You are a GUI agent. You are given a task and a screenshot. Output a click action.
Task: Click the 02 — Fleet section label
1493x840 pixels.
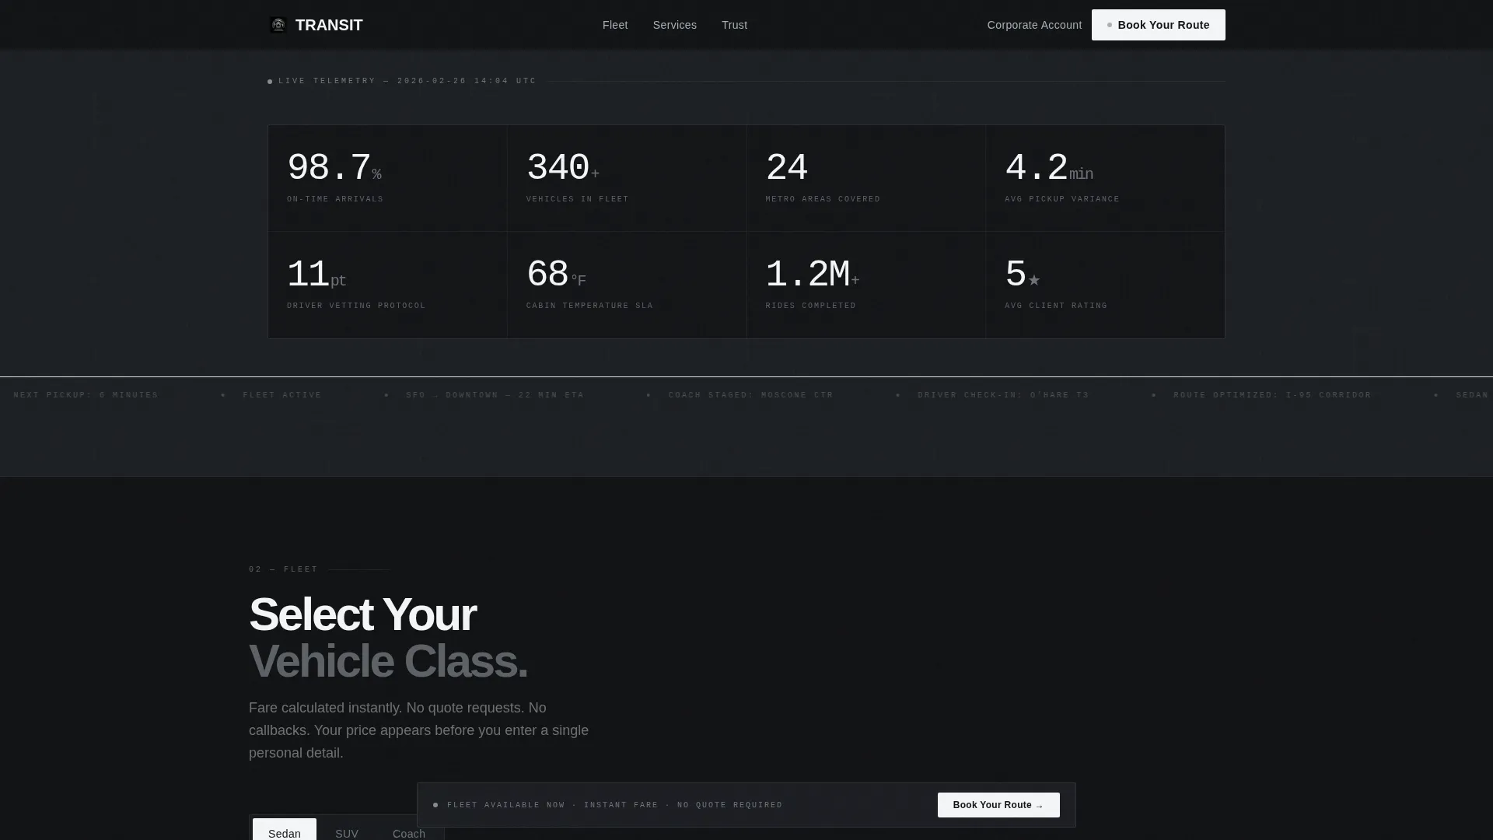pyautogui.click(x=284, y=569)
